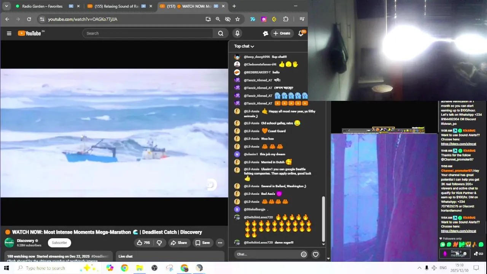
Task: Open File Explorer from taskbar
Action: 139,268
